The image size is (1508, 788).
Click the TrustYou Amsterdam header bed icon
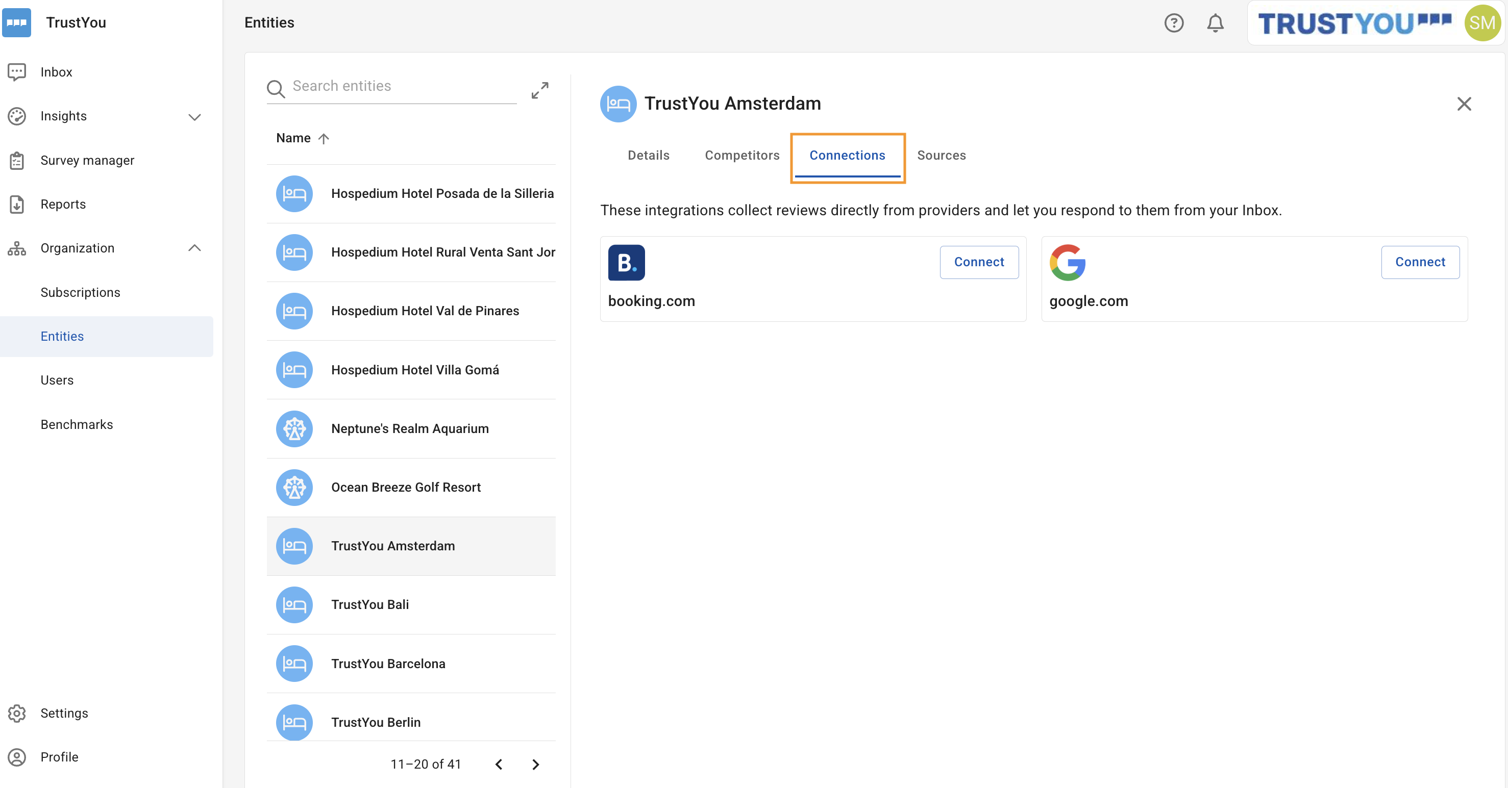coord(618,104)
